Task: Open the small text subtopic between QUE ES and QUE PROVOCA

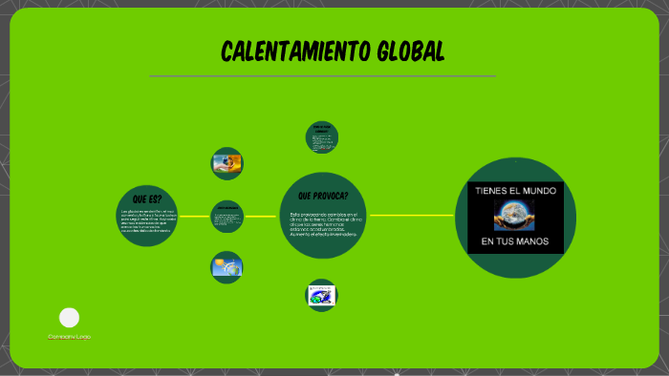Action: 227,217
